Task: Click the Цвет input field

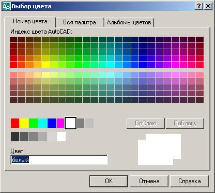Action: (59, 160)
